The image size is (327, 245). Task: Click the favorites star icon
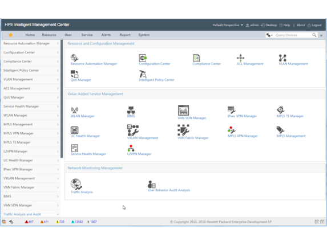[11, 35]
